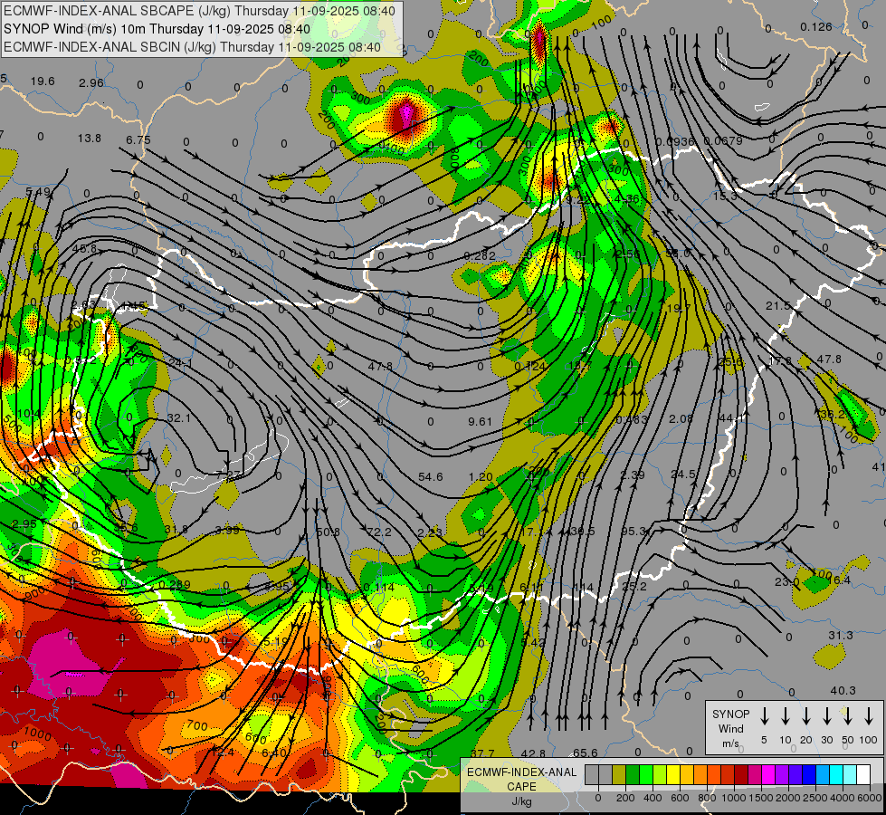
Task: Click the 0.114 value on the map
Action: pos(378,587)
